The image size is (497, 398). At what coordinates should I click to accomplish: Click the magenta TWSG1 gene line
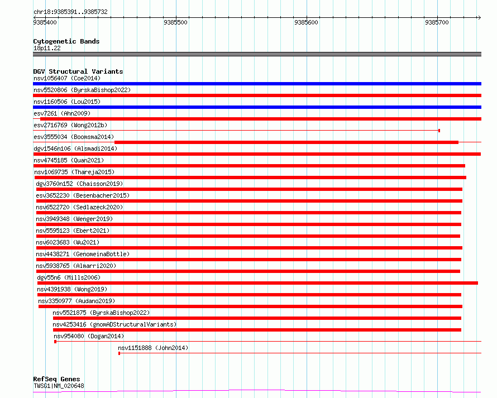pyautogui.click(x=257, y=391)
